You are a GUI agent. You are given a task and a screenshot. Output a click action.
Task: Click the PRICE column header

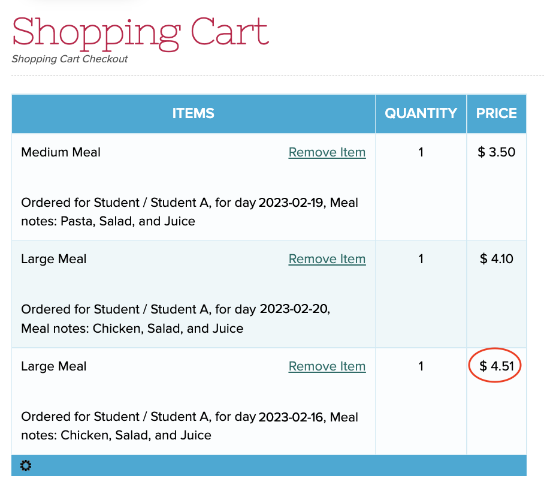(497, 113)
